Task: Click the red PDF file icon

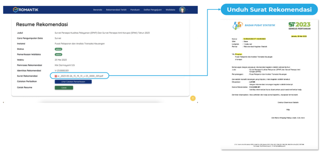Action: (56, 76)
